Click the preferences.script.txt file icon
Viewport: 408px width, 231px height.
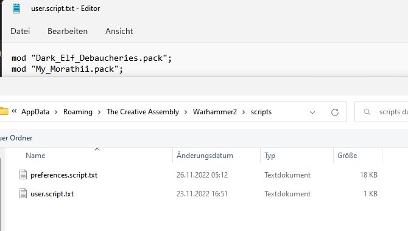(x=23, y=174)
